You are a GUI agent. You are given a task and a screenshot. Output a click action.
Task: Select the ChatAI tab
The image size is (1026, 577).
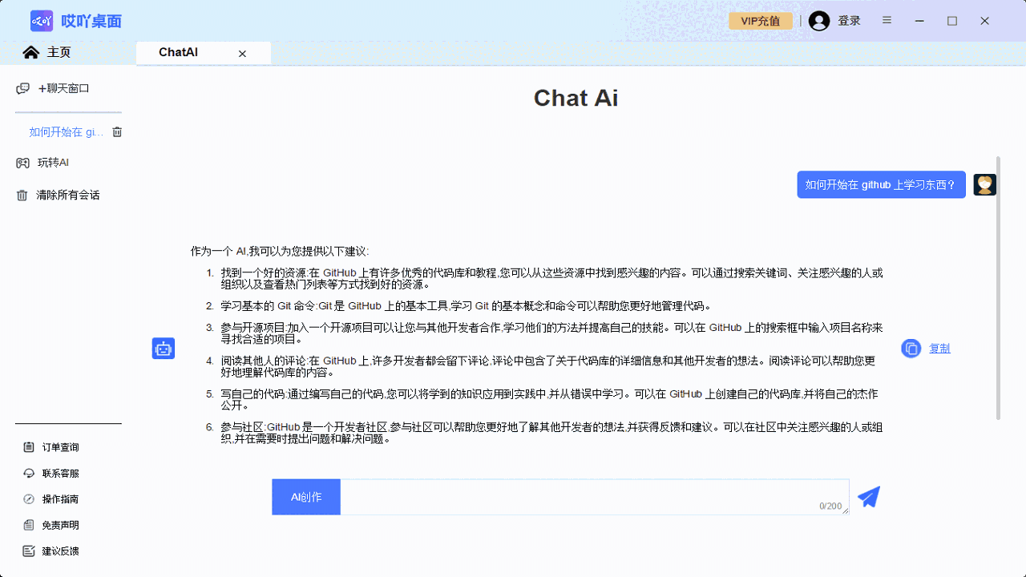(177, 52)
